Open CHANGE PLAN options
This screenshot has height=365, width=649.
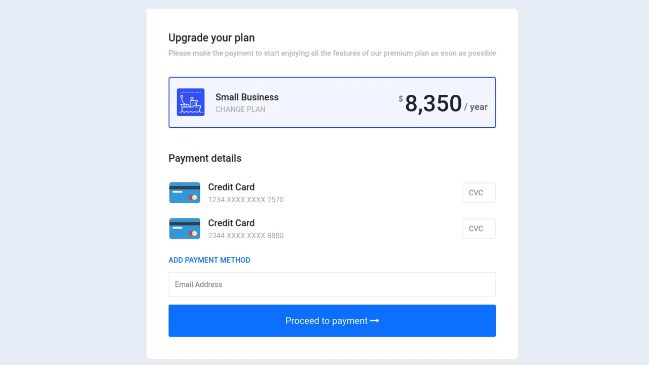pos(240,109)
